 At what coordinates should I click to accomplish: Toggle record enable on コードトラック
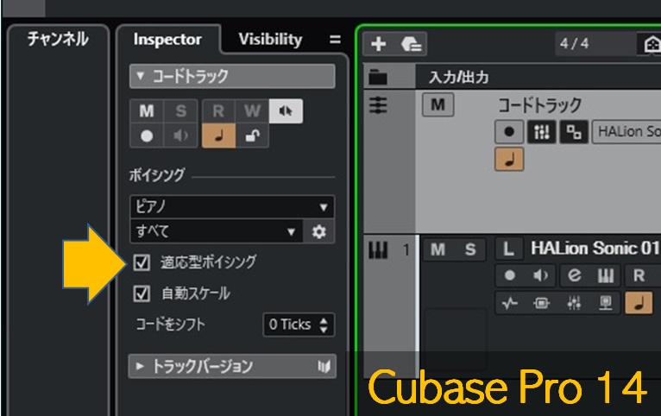[x=509, y=132]
